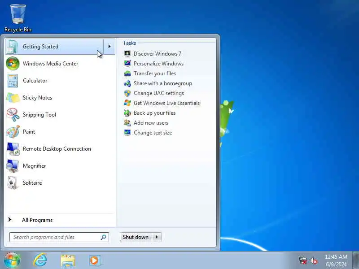Click the Windows Media Center icon
Screen dimensions: 359x269
point(13,64)
